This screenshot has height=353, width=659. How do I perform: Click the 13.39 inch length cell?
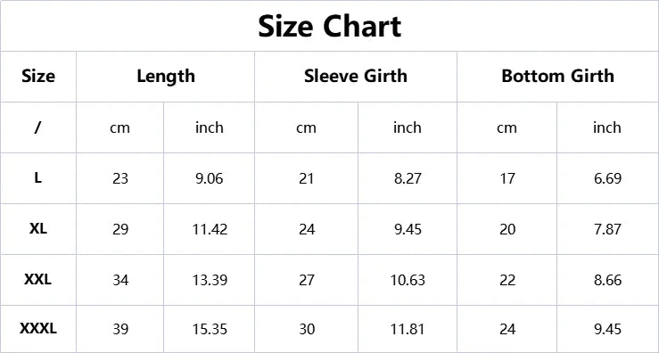click(x=210, y=280)
